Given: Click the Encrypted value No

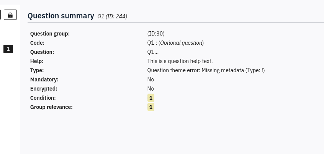Looking at the screenshot, I should [151, 89].
